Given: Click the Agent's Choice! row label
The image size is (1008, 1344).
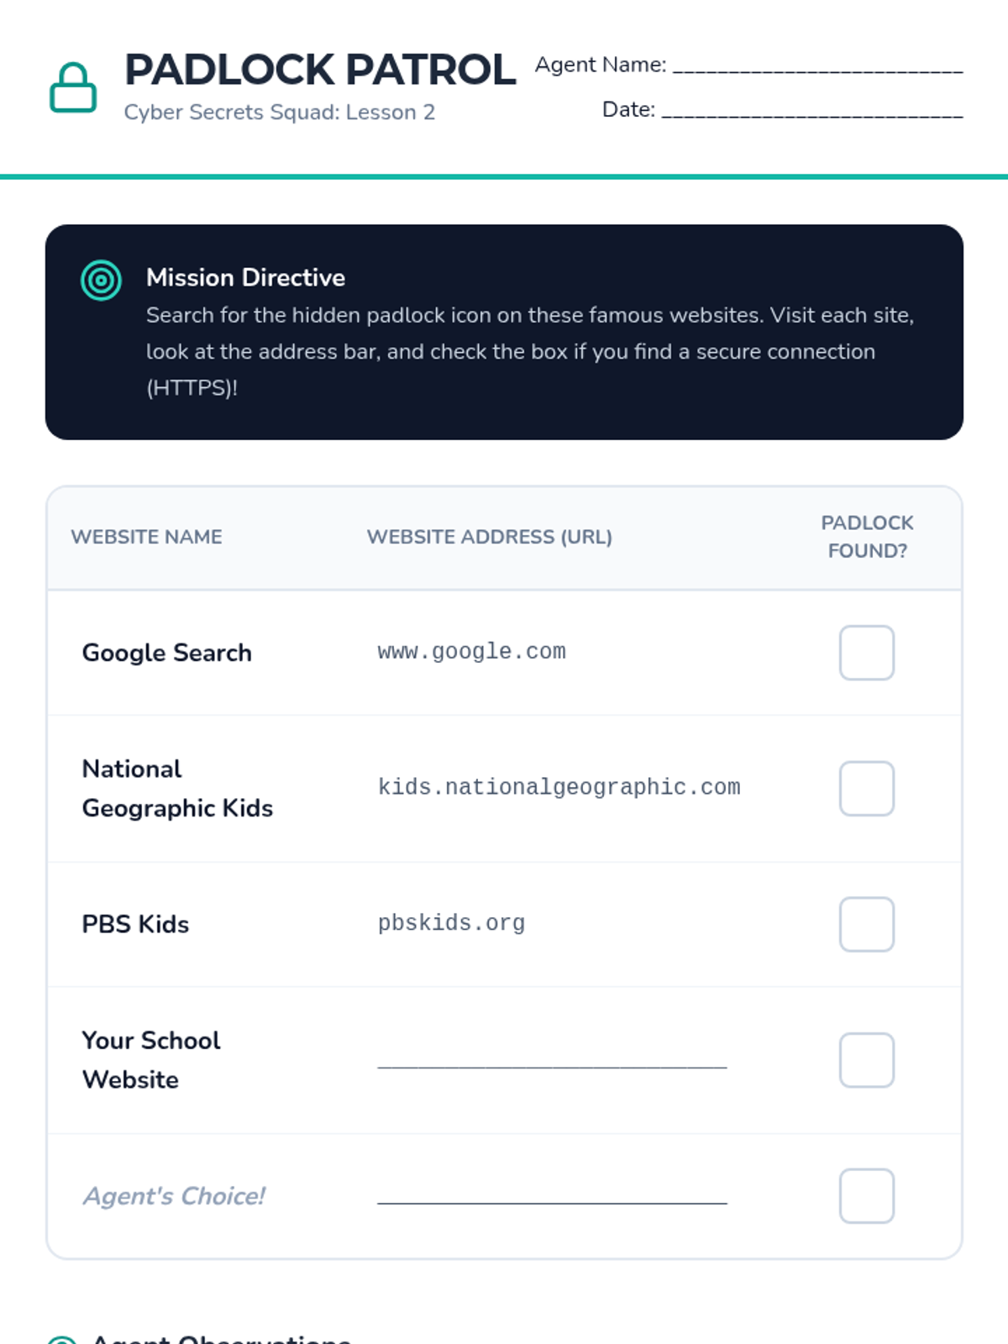Looking at the screenshot, I should [x=174, y=1196].
